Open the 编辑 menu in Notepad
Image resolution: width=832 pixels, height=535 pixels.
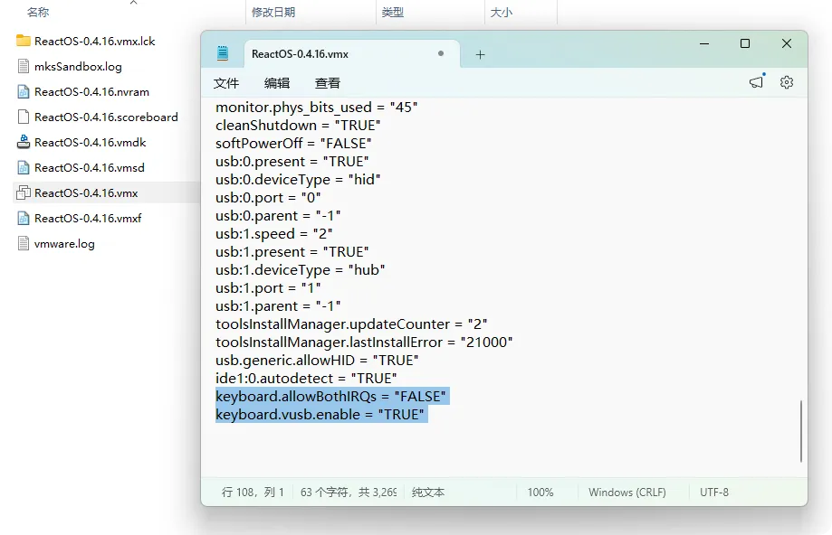pyautogui.click(x=277, y=83)
